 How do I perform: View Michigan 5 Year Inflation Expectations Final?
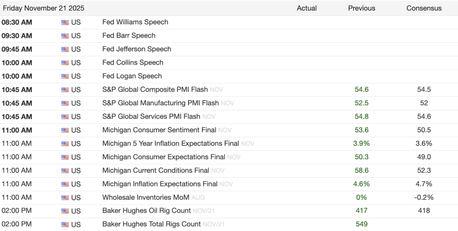(171, 143)
